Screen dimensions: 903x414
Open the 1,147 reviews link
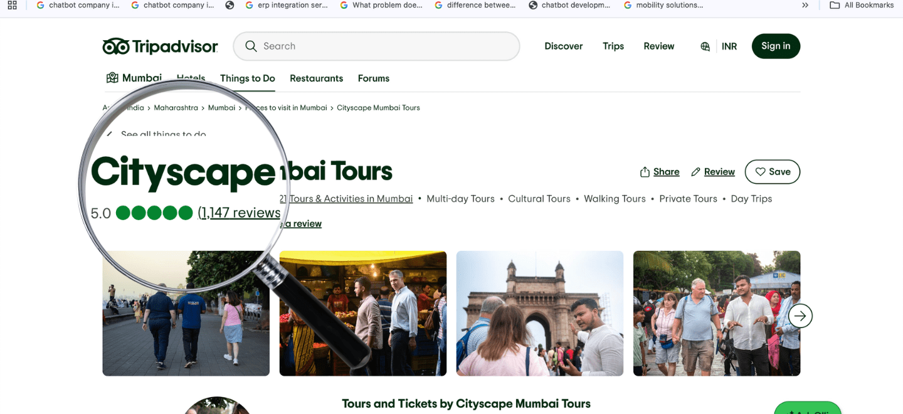tap(239, 213)
